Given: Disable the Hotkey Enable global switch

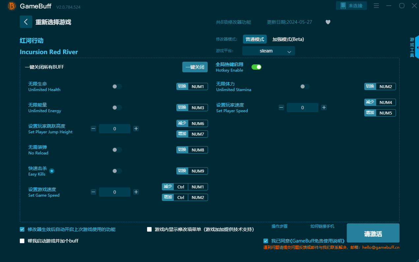Looking at the screenshot, I should pos(256,67).
